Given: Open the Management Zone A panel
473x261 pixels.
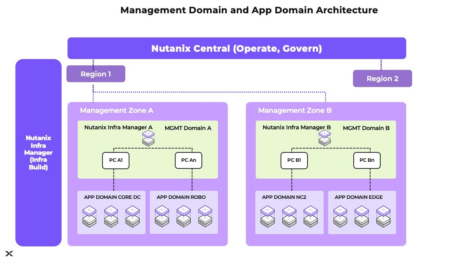Looking at the screenshot, I should click(x=117, y=110).
